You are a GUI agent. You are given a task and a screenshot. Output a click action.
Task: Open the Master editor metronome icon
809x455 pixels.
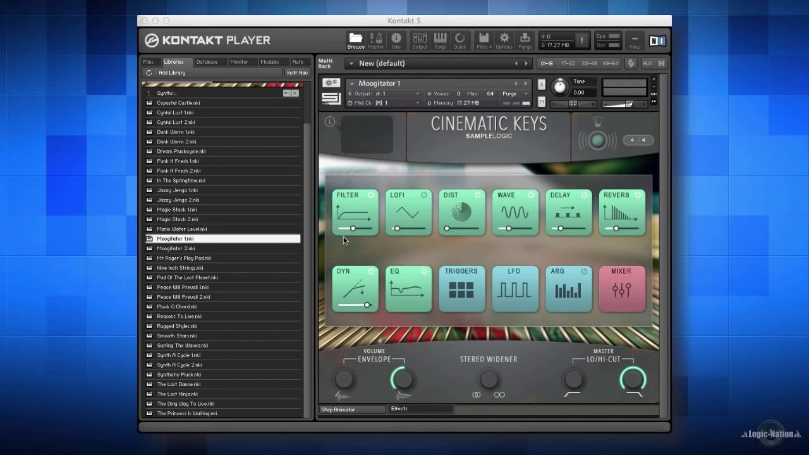(376, 40)
